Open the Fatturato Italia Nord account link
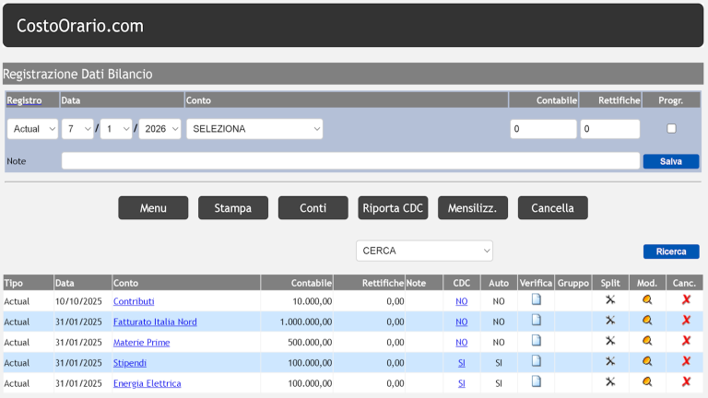This screenshot has width=708, height=398. tap(155, 322)
